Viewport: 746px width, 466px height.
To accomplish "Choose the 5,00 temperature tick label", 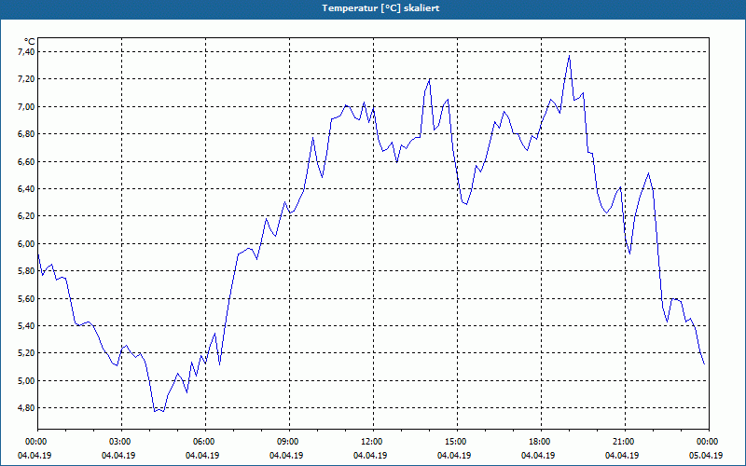I will pos(26,381).
